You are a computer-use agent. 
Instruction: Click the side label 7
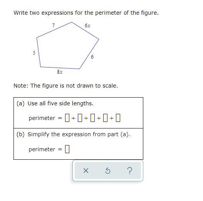coord(54,25)
